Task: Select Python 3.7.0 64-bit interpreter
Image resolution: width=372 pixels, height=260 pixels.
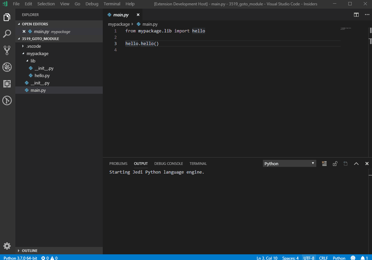Action: [x=20, y=258]
